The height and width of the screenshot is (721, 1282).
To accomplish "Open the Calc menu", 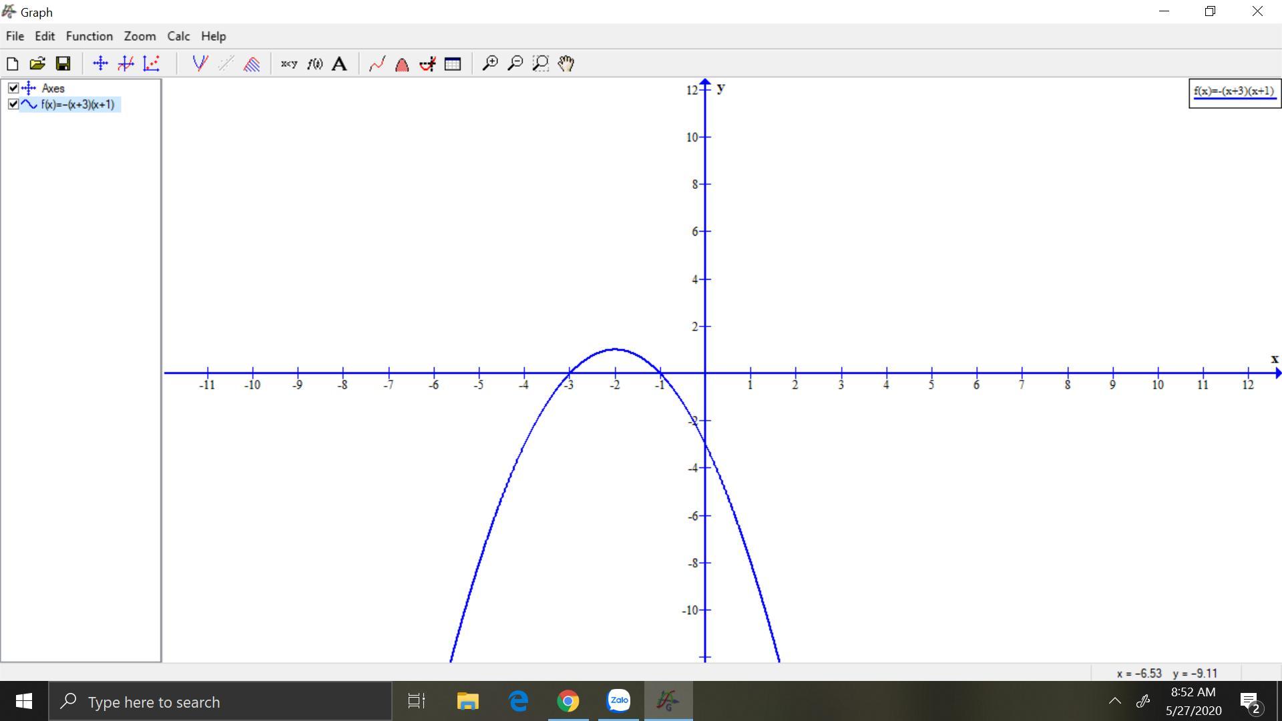I will coord(178,36).
